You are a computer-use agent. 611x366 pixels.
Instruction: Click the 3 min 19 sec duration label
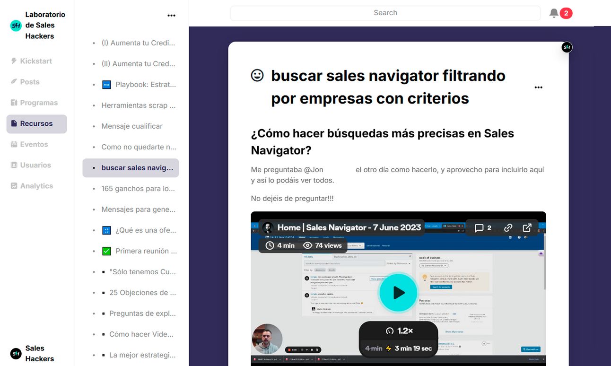(413, 349)
